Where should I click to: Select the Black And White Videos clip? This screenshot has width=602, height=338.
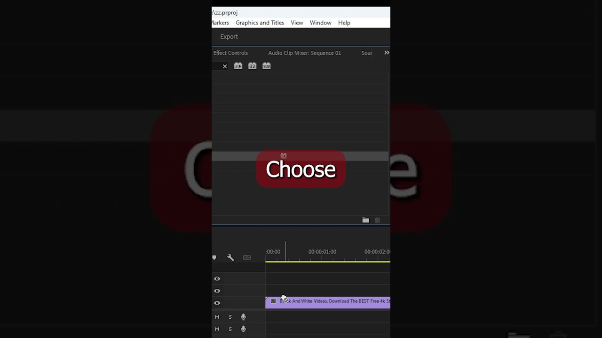pos(328,302)
